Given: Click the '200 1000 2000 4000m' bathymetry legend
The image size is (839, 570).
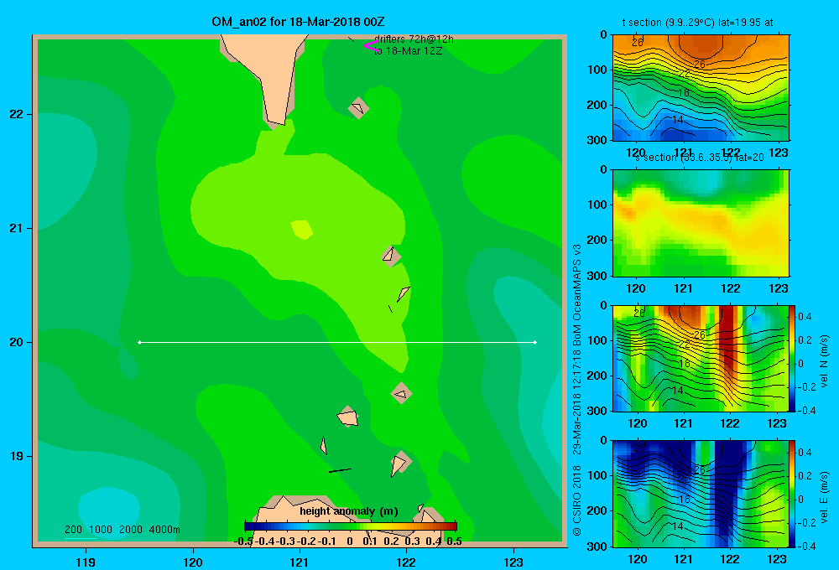Looking at the screenshot, I should (122, 530).
